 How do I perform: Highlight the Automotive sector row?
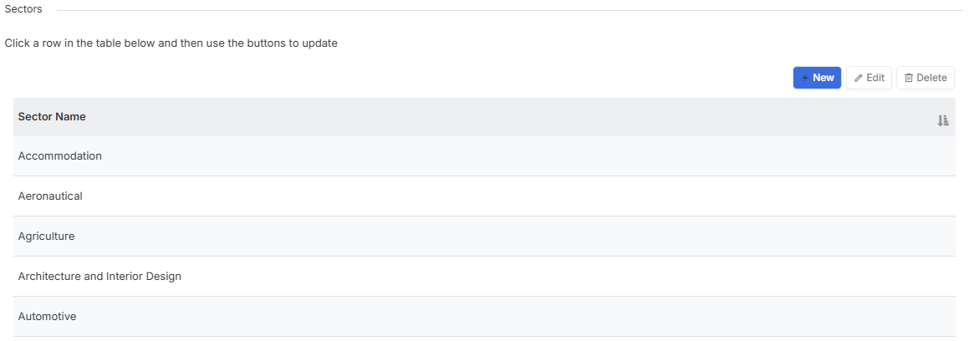[484, 316]
